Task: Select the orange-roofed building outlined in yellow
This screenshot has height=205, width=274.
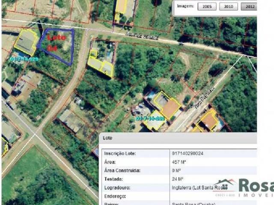Action: click(x=170, y=108)
